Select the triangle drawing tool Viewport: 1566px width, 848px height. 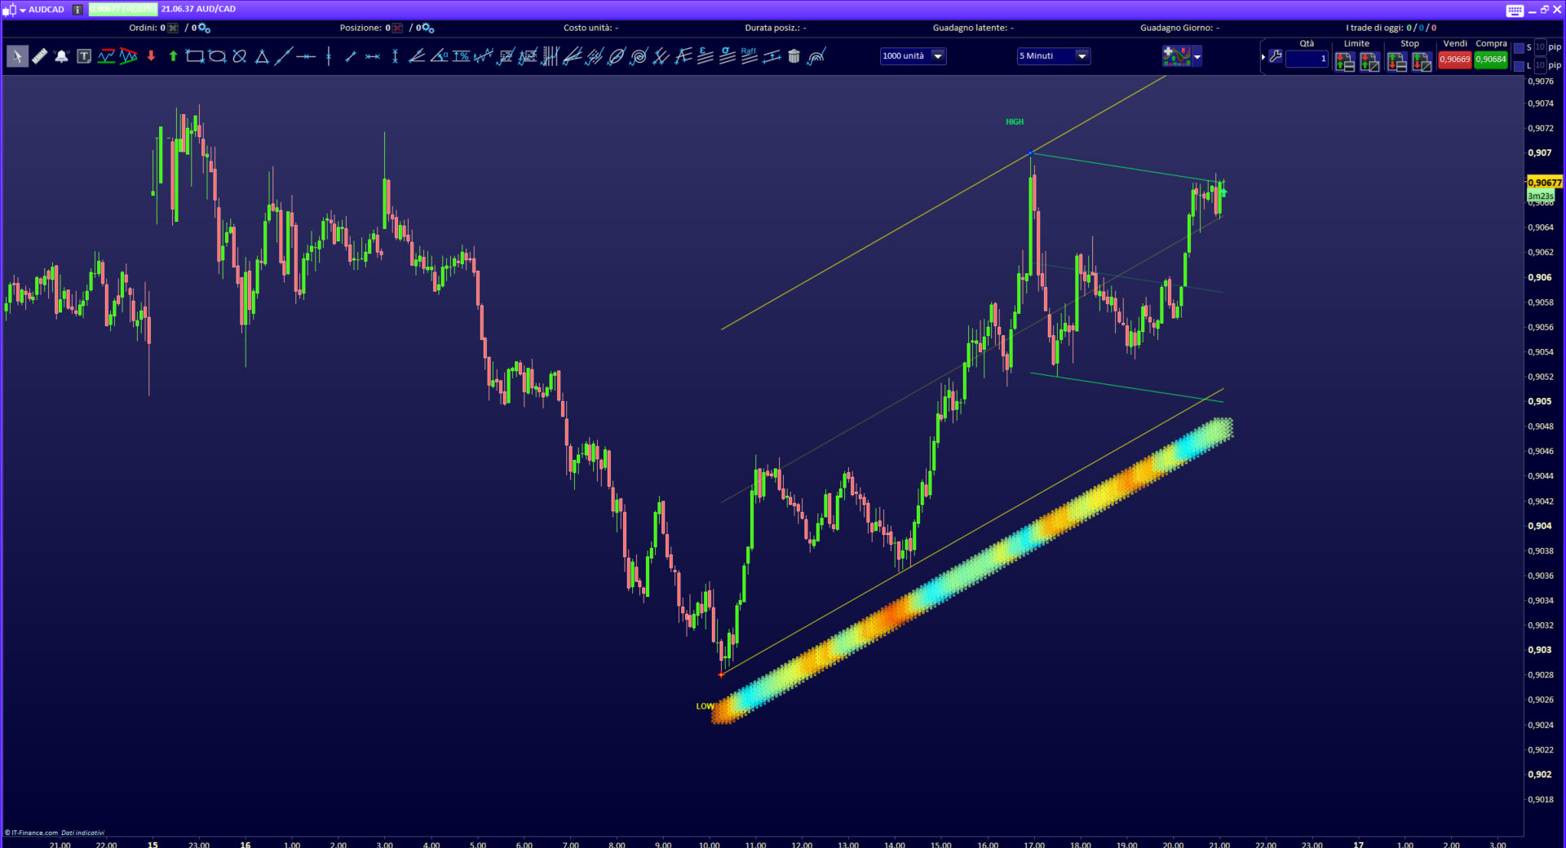click(262, 56)
